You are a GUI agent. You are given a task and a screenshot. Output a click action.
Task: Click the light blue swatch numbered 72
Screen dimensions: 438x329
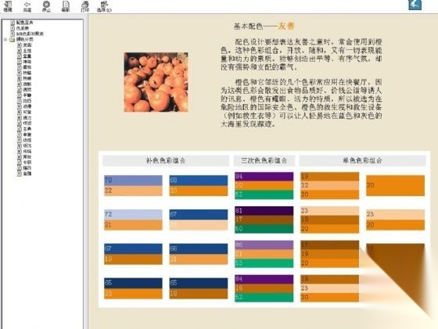click(133, 214)
